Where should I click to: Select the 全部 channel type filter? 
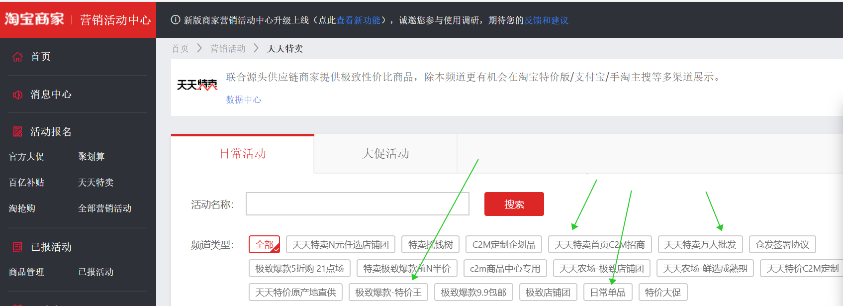coord(264,245)
